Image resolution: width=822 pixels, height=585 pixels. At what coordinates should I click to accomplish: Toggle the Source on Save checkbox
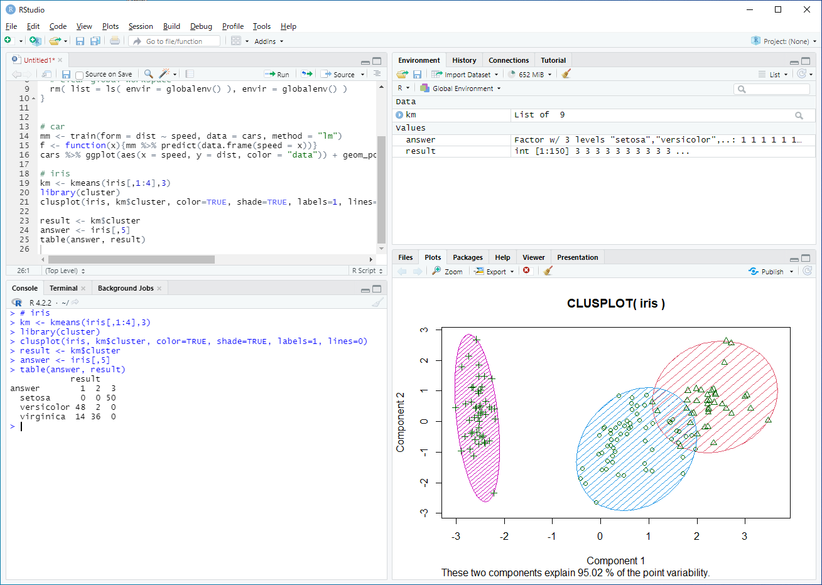pyautogui.click(x=80, y=75)
